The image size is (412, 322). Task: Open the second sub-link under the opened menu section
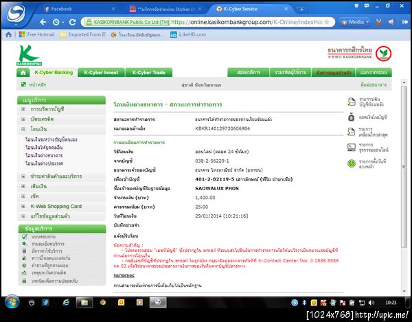point(44,148)
